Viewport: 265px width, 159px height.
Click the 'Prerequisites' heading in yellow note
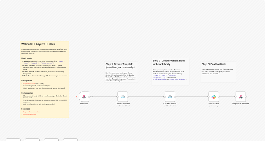27,81
